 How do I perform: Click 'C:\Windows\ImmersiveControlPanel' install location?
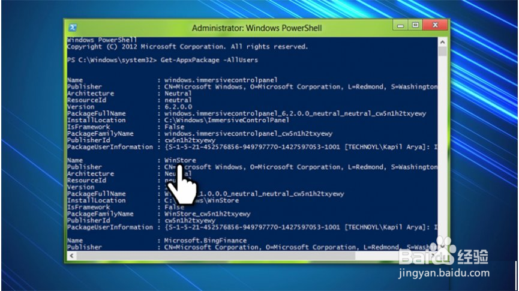point(227,120)
